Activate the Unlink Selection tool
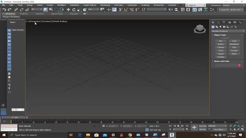The height and width of the screenshot is (138, 246). point(22,10)
